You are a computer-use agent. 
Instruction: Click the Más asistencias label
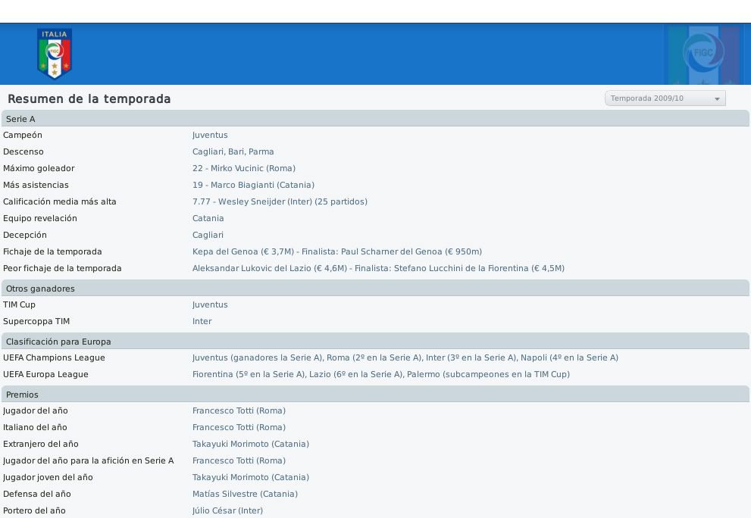coord(36,186)
